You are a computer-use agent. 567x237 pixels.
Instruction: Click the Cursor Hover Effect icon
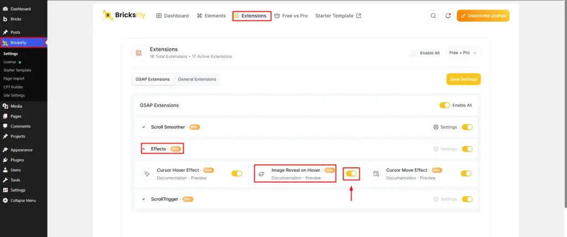click(147, 174)
